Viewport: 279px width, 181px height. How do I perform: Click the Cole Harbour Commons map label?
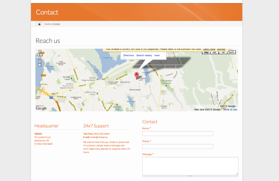(166, 82)
